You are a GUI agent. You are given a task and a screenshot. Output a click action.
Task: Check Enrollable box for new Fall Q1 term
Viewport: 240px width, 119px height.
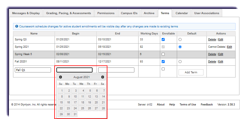point(163,69)
